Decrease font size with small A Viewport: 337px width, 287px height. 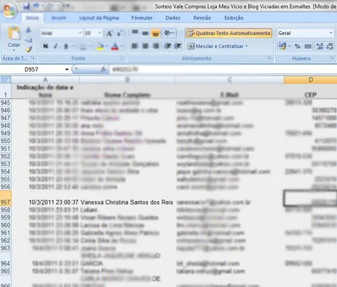pyautogui.click(x=119, y=34)
